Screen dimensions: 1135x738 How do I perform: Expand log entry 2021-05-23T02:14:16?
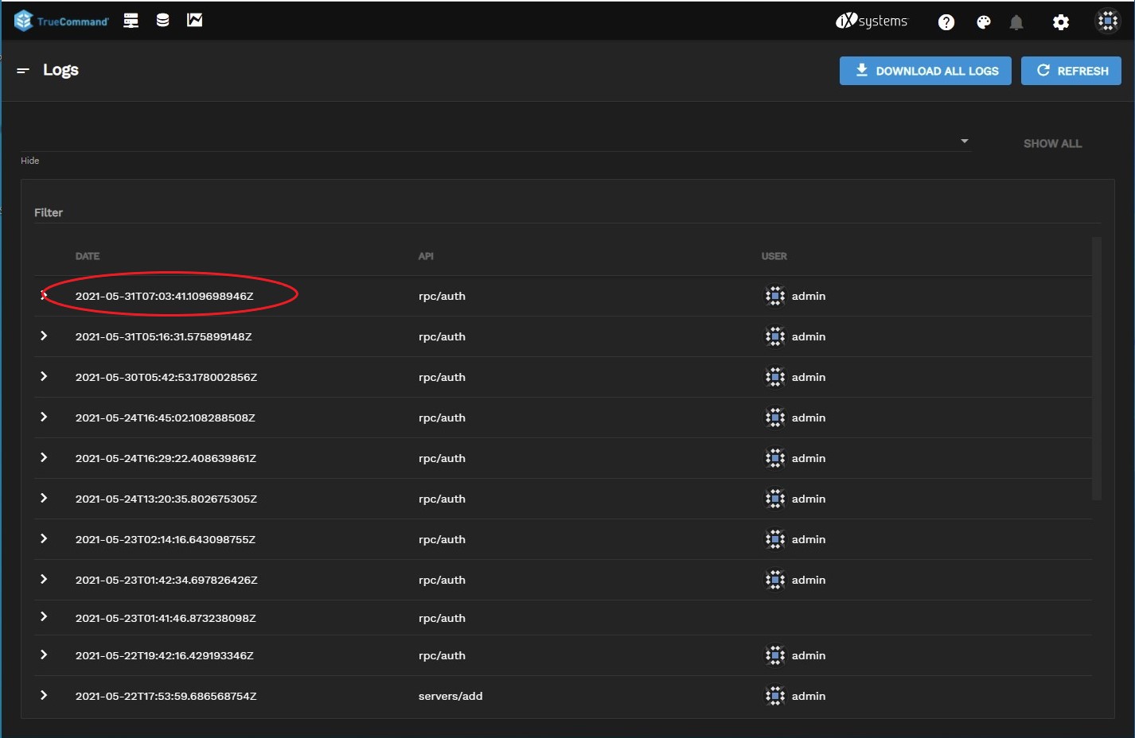pyautogui.click(x=44, y=538)
